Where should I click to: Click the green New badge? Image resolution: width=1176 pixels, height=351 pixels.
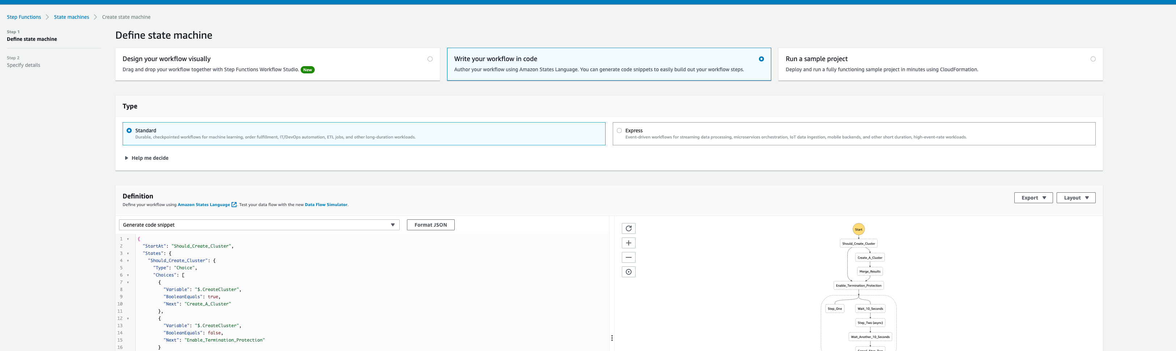[x=308, y=70]
